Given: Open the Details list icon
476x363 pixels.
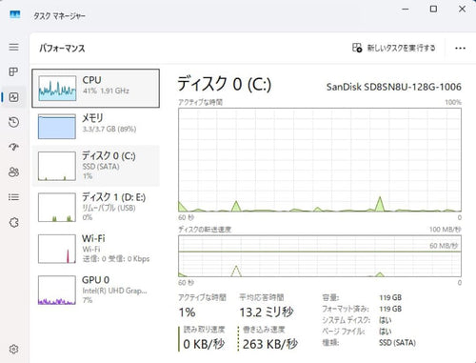Looking at the screenshot, I should coord(13,197).
